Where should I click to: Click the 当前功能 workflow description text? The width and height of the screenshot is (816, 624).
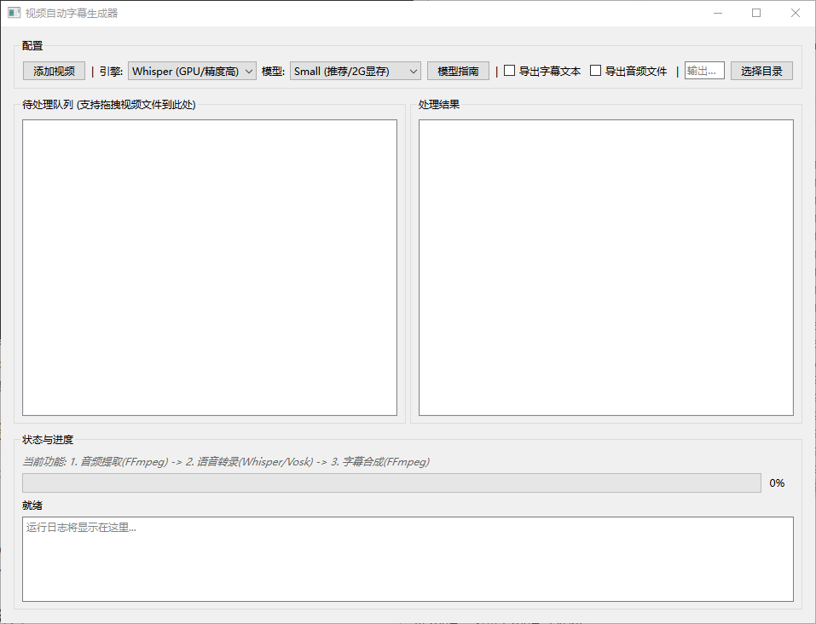(x=226, y=461)
